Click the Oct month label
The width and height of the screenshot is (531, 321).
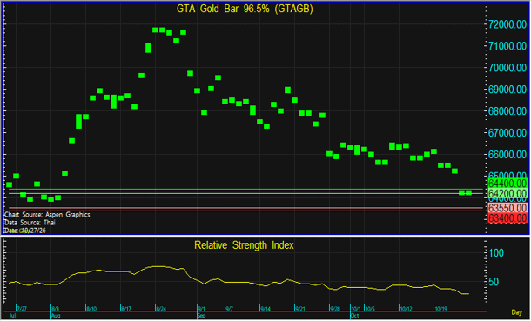click(x=354, y=316)
